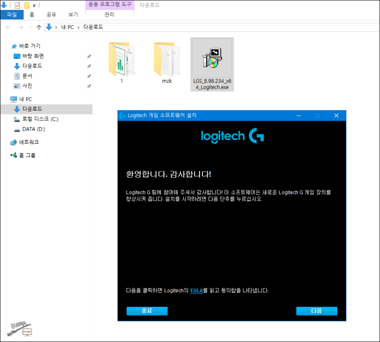Click 다운로드 in the address path
The image size is (380, 342).
93,27
